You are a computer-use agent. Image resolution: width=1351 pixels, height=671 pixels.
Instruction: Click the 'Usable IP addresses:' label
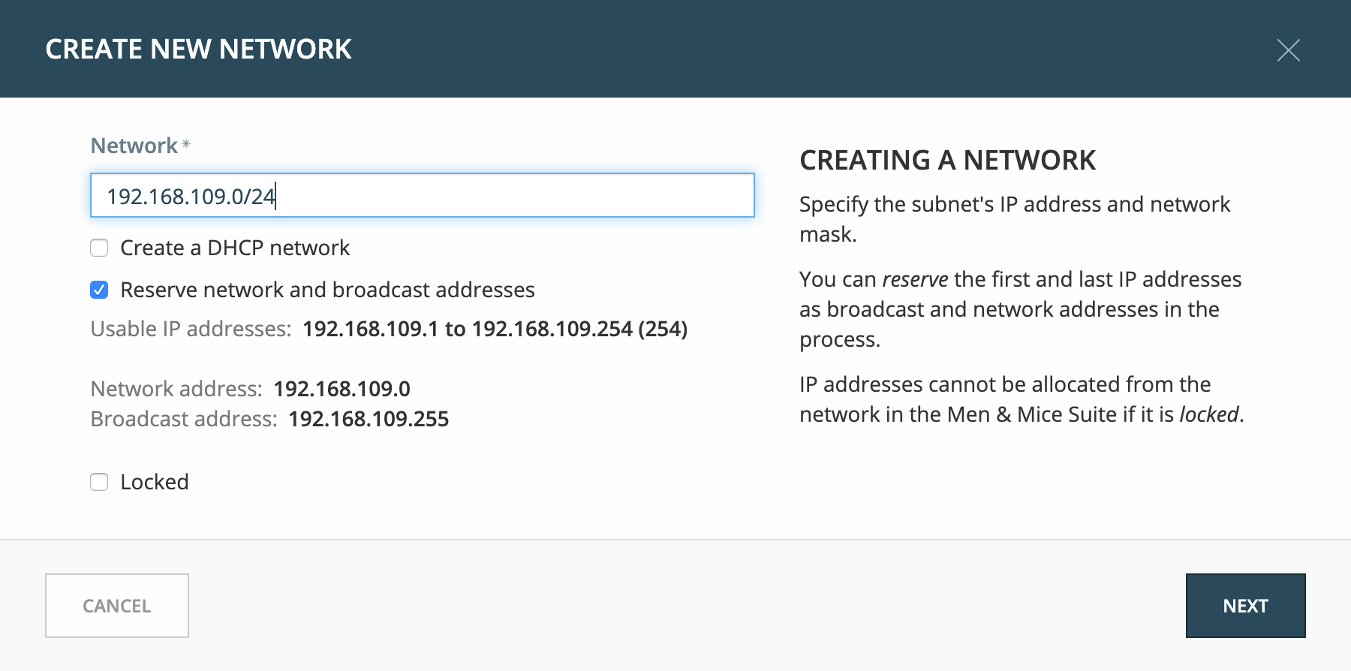point(191,329)
